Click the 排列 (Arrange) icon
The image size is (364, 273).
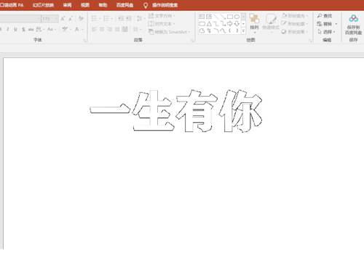(254, 23)
